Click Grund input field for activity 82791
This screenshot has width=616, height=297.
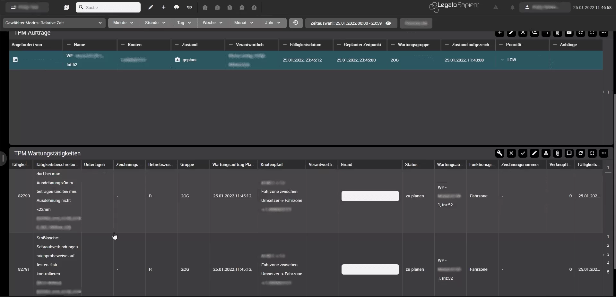click(x=370, y=269)
